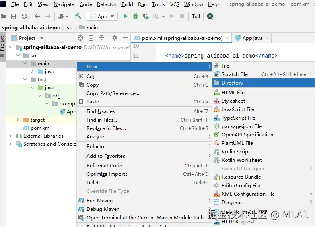
Task: Expand External Libraries node
Action: (x=10, y=136)
